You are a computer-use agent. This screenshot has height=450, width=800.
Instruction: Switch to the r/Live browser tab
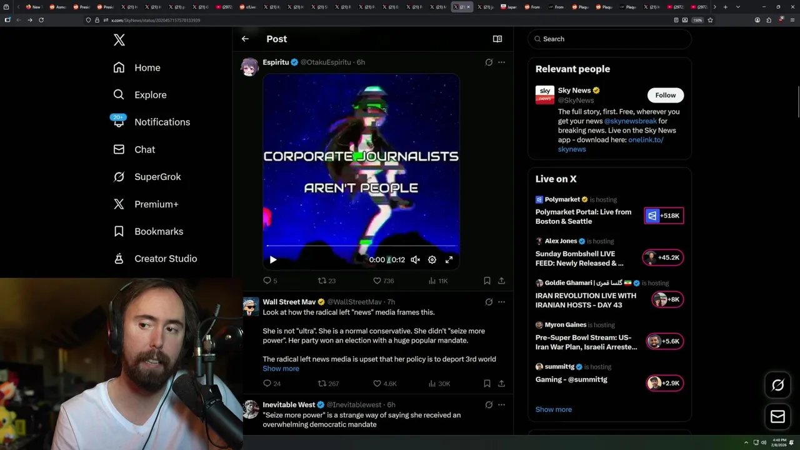(x=248, y=7)
